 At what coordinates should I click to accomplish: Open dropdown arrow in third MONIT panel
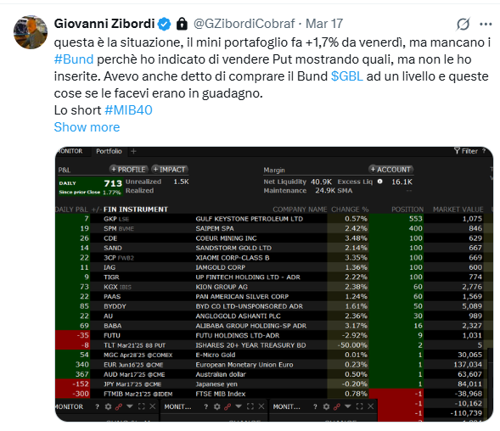(x=348, y=406)
